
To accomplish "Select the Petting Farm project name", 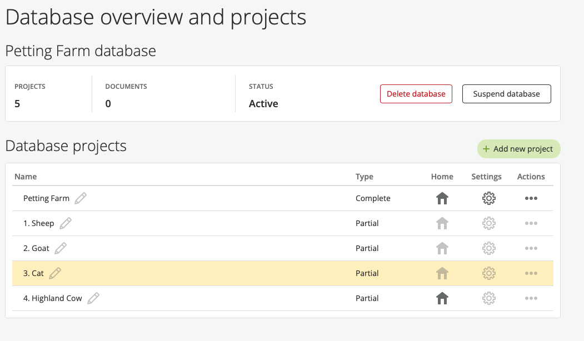I will pos(46,198).
